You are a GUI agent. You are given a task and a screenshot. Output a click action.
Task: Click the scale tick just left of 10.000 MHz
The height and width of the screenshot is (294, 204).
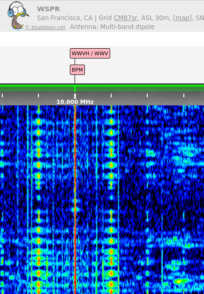coord(38,96)
